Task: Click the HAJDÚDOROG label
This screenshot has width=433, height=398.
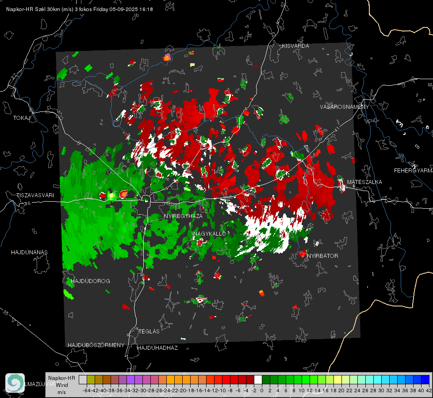Action: 90,281
